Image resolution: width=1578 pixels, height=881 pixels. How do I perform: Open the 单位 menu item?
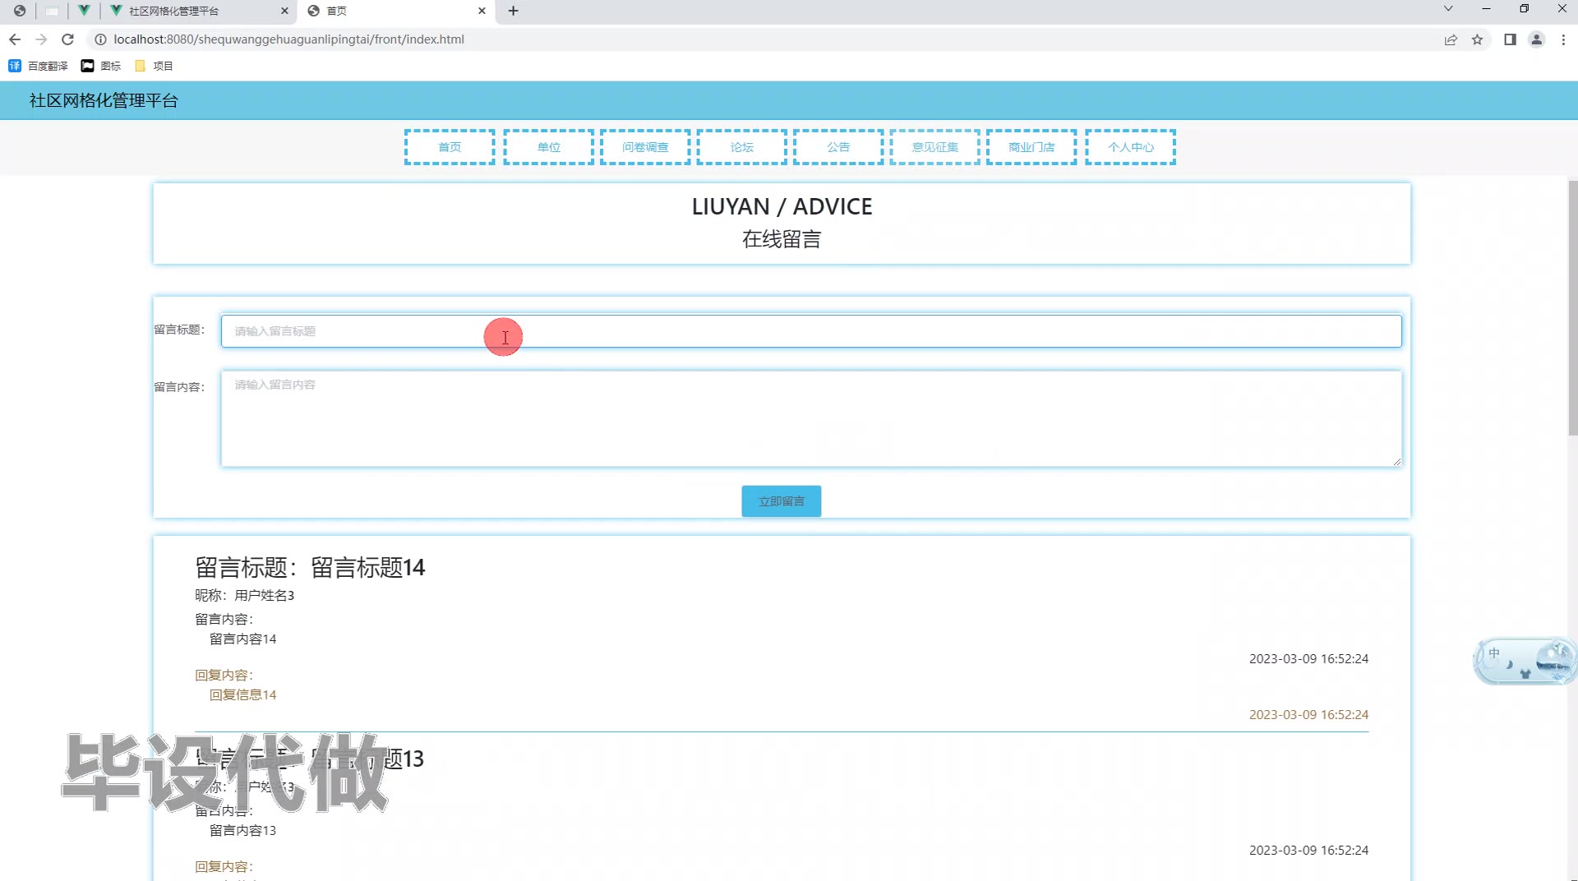(x=548, y=147)
